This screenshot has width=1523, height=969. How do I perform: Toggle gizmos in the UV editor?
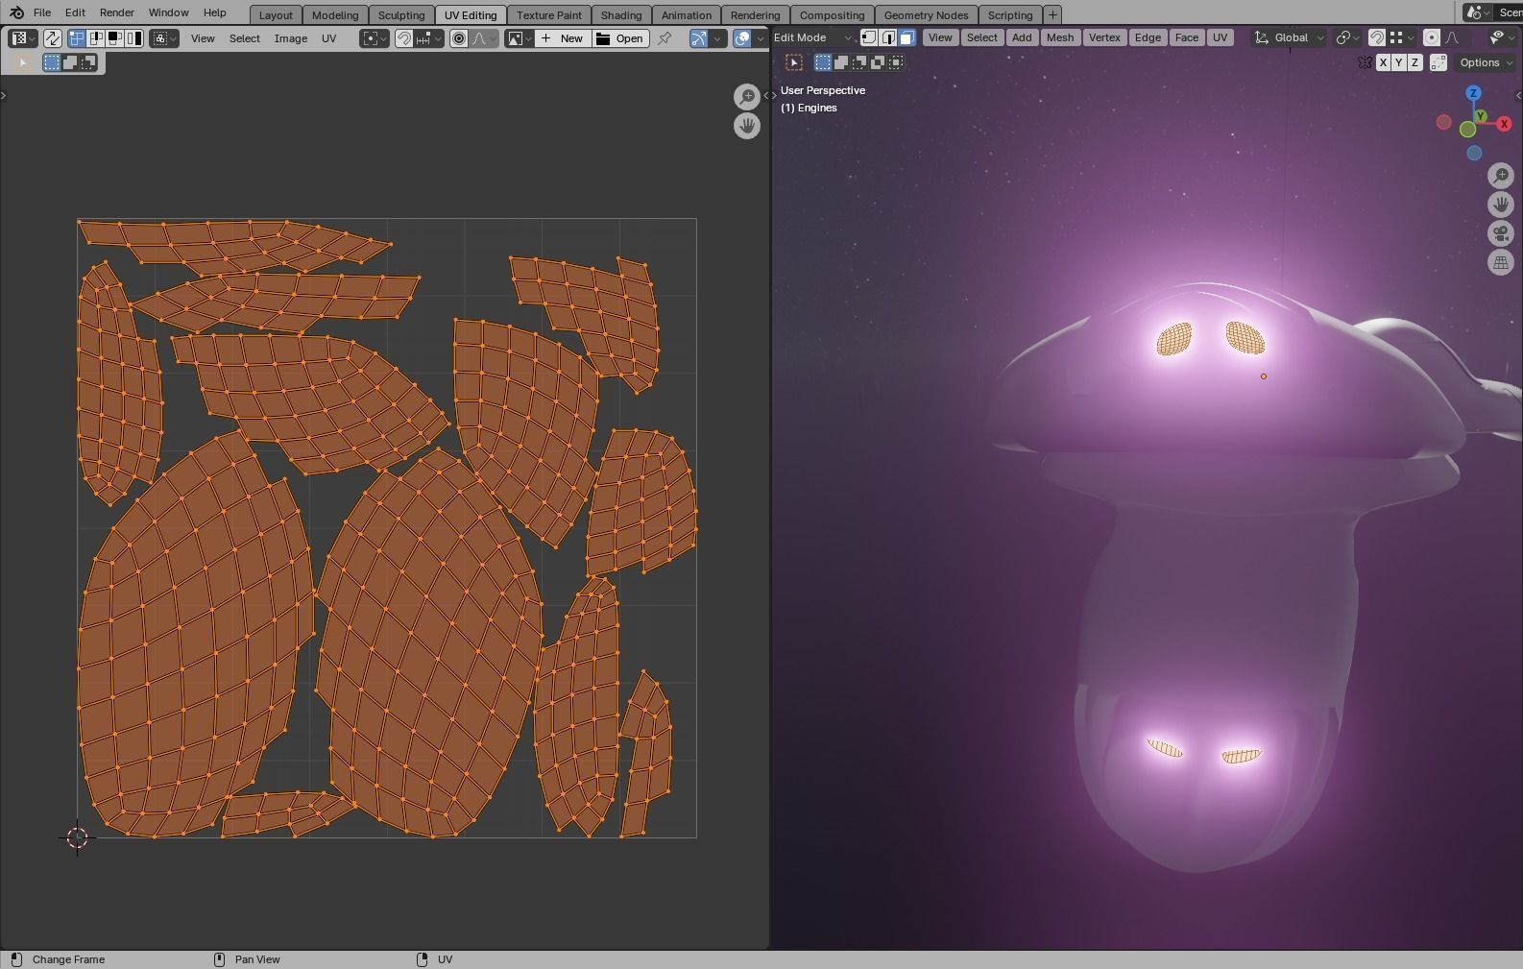(698, 38)
